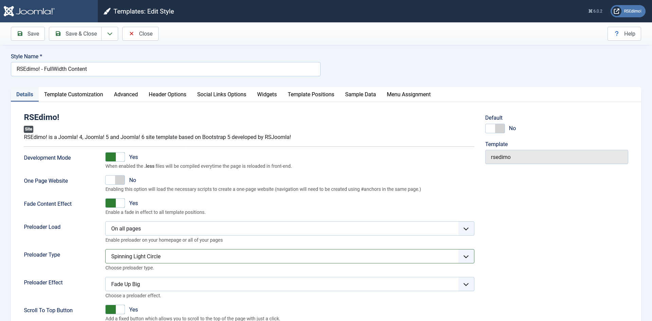The height and width of the screenshot is (321, 652).
Task: Toggle the Scroll To Top Button switch
Action: tap(115, 309)
